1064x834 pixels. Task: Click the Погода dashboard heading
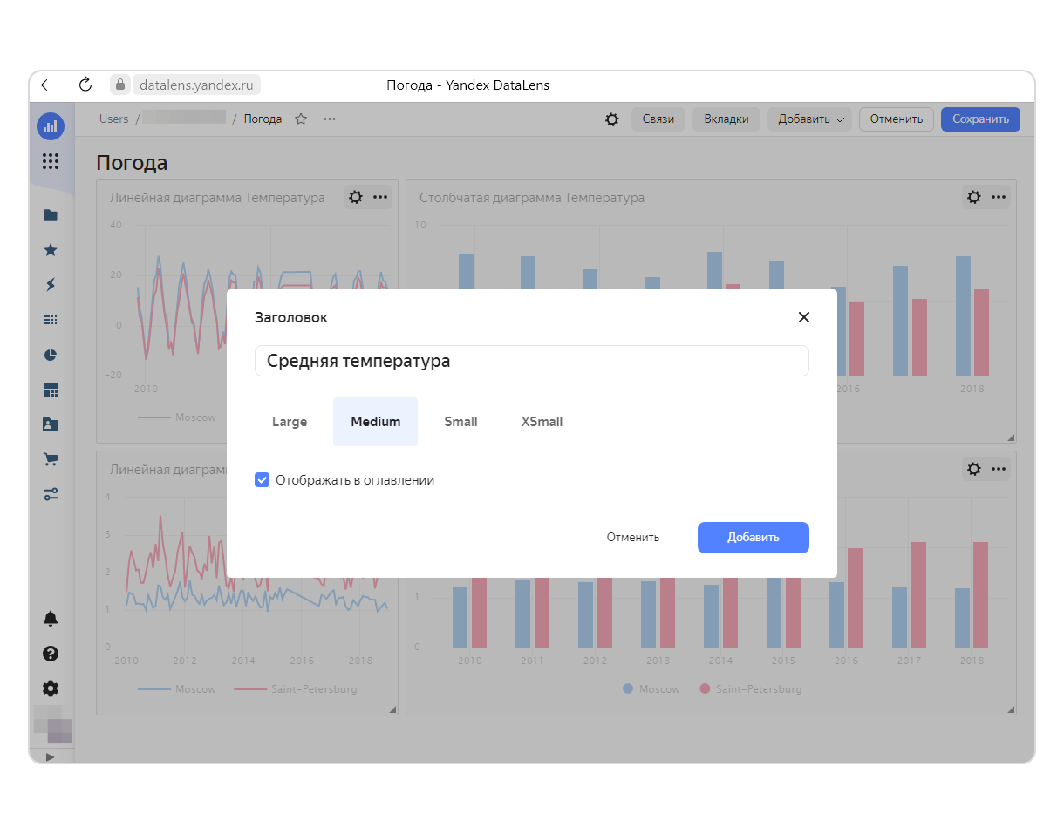click(x=132, y=163)
